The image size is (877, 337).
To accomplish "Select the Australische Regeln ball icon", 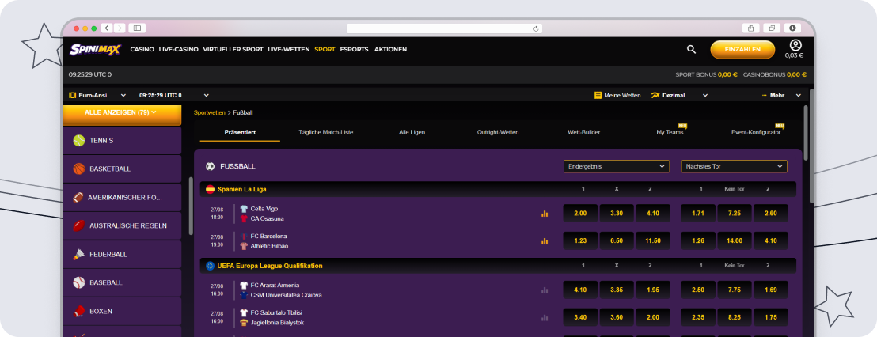I will tap(79, 225).
